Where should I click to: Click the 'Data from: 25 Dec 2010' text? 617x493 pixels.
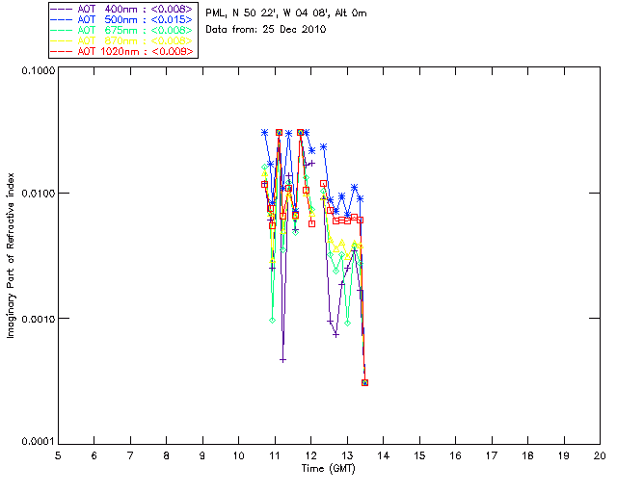coord(266,29)
